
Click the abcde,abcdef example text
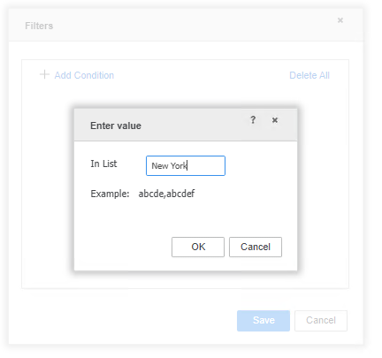coord(166,194)
